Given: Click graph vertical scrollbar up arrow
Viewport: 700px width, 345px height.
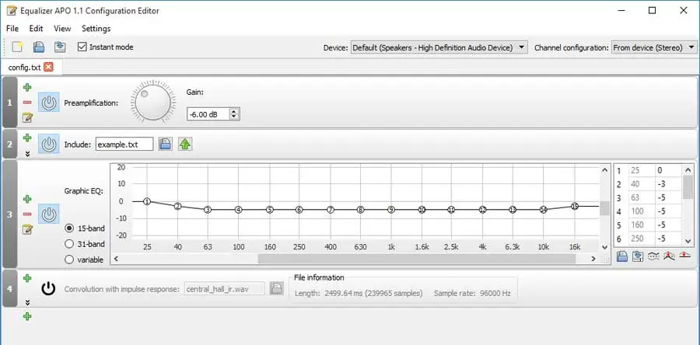Looking at the screenshot, I should (604, 170).
